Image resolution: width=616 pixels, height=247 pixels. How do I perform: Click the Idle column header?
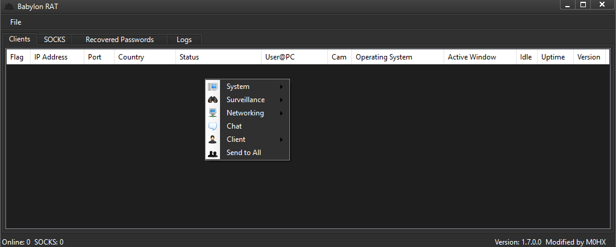(526, 57)
